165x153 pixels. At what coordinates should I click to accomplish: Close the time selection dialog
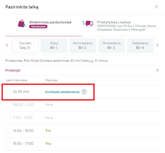(156, 7)
